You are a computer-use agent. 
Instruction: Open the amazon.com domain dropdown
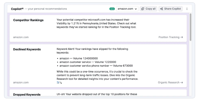127,9
